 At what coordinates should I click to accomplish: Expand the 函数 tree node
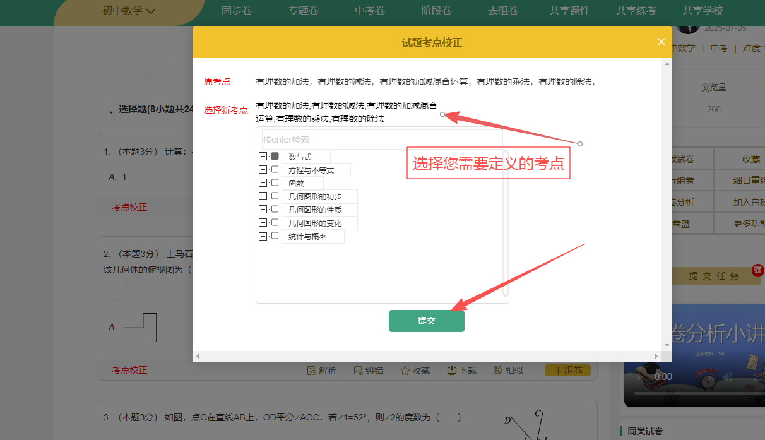(x=263, y=182)
